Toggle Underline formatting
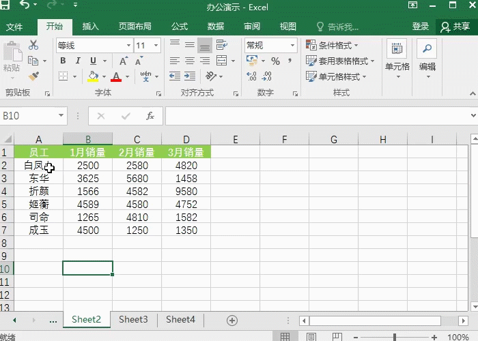478x341 pixels. [94, 61]
